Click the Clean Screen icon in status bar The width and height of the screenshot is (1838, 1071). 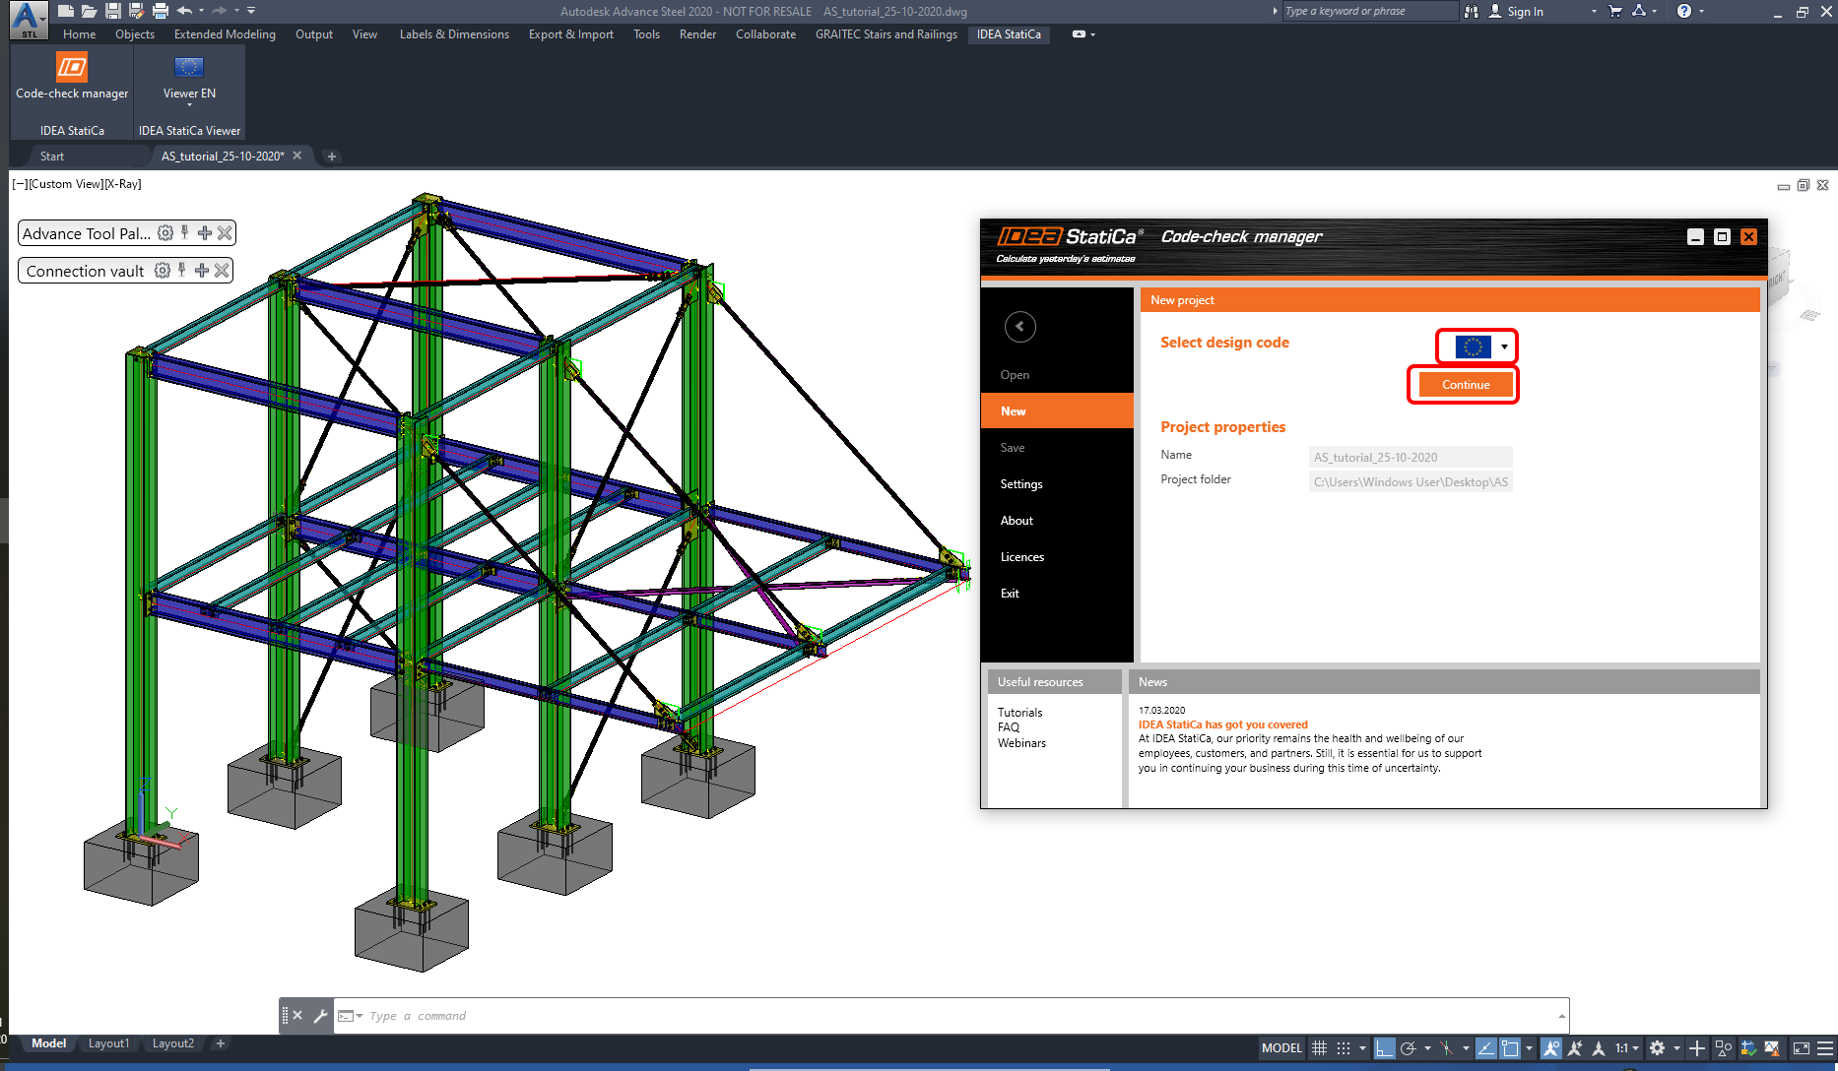click(1802, 1048)
